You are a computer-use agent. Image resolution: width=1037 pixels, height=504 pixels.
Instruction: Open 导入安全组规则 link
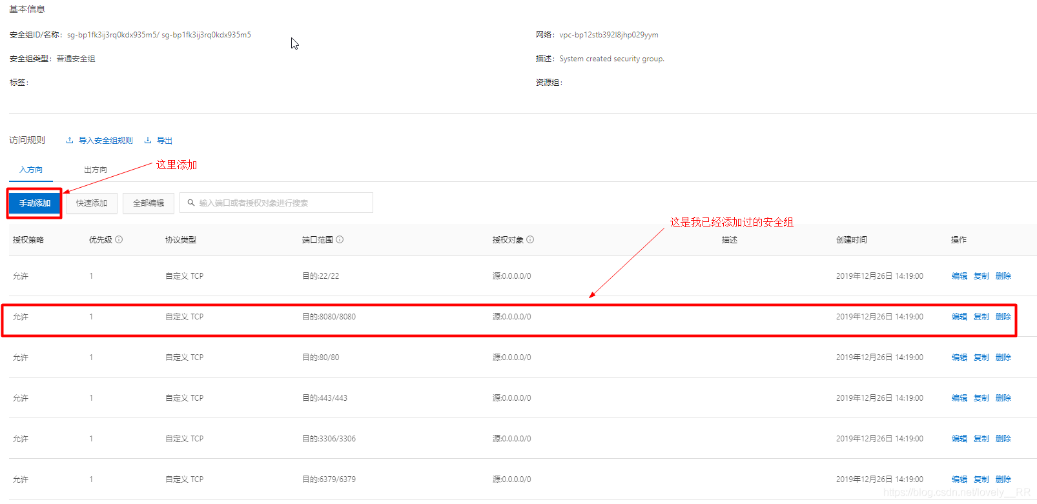click(105, 141)
